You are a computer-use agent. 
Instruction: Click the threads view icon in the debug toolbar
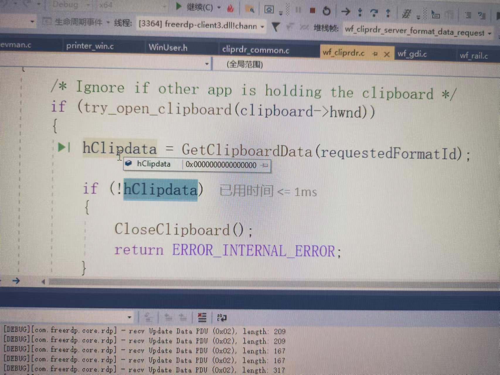pos(436,14)
